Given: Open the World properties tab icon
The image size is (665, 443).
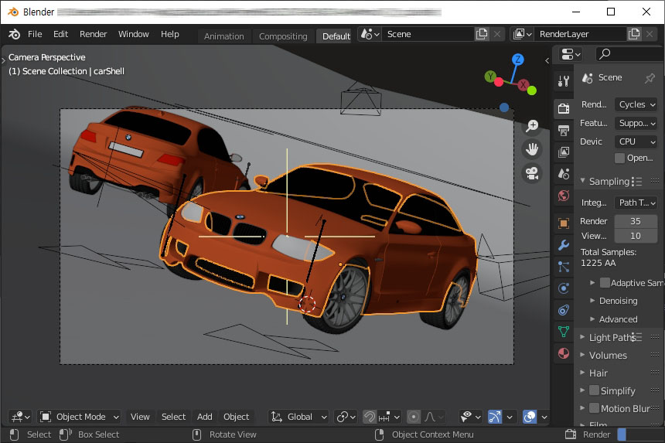Looking at the screenshot, I should click(564, 195).
